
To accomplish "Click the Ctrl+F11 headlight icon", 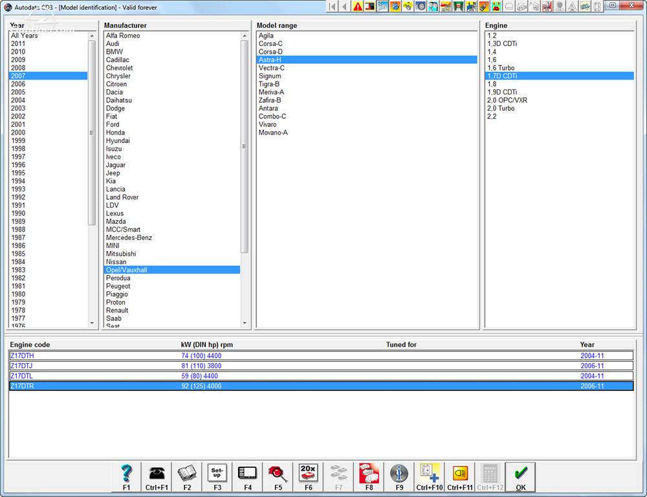I will 459,477.
